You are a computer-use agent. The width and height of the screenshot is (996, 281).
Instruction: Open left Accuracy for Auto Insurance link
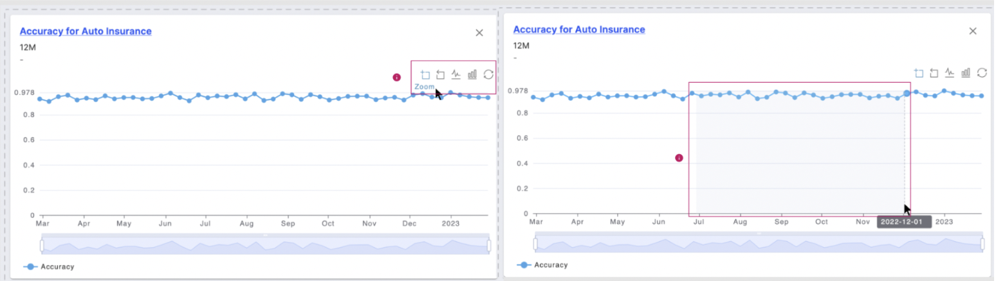86,31
